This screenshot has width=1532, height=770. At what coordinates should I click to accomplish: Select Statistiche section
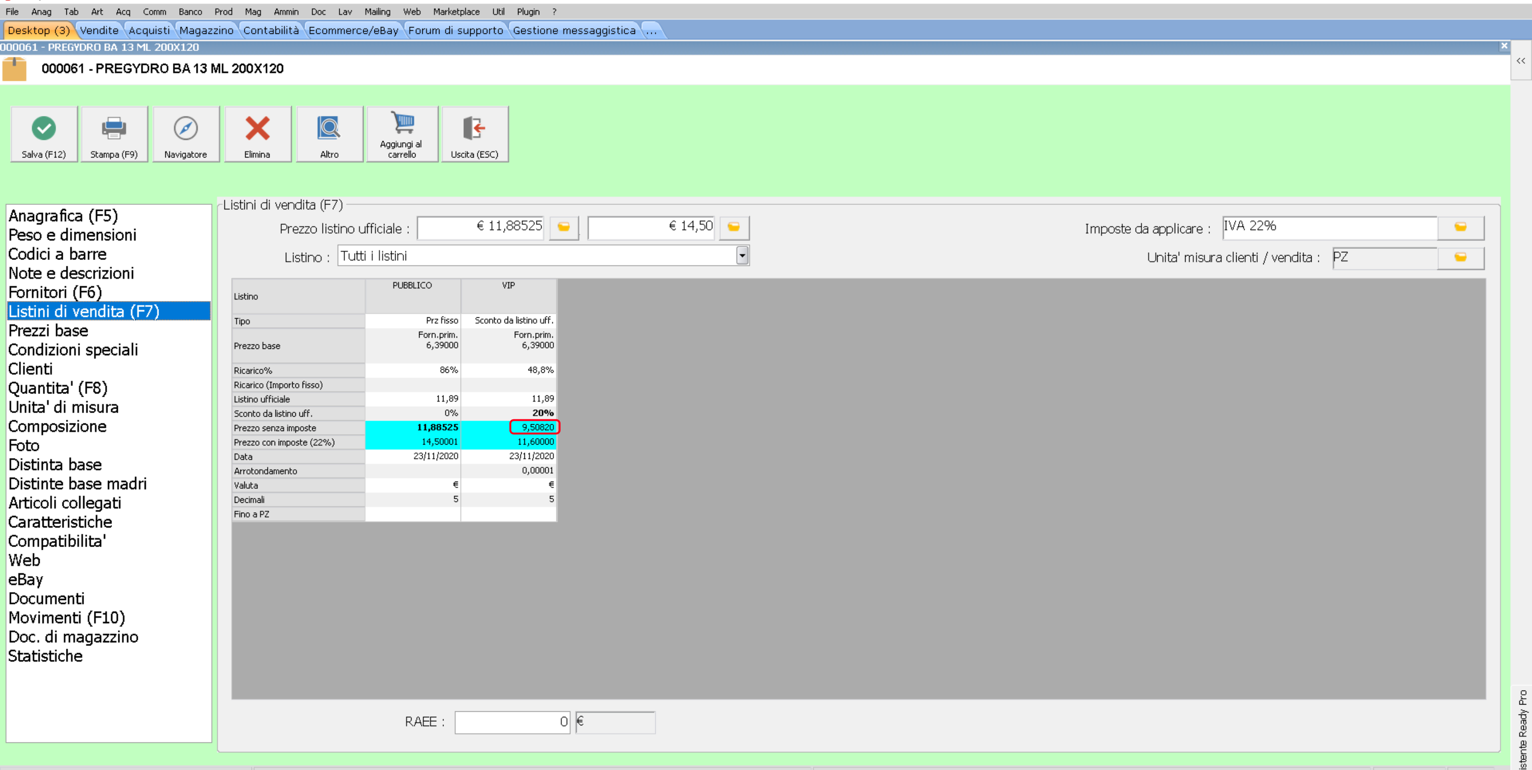point(109,656)
